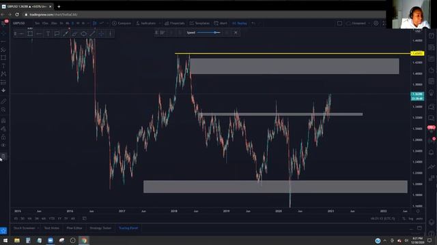Select the yellow horizontal line on chart
This screenshot has height=245, width=437.
(x=293, y=53)
